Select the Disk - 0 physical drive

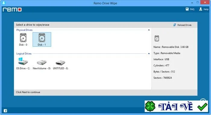pyautogui.click(x=23, y=40)
